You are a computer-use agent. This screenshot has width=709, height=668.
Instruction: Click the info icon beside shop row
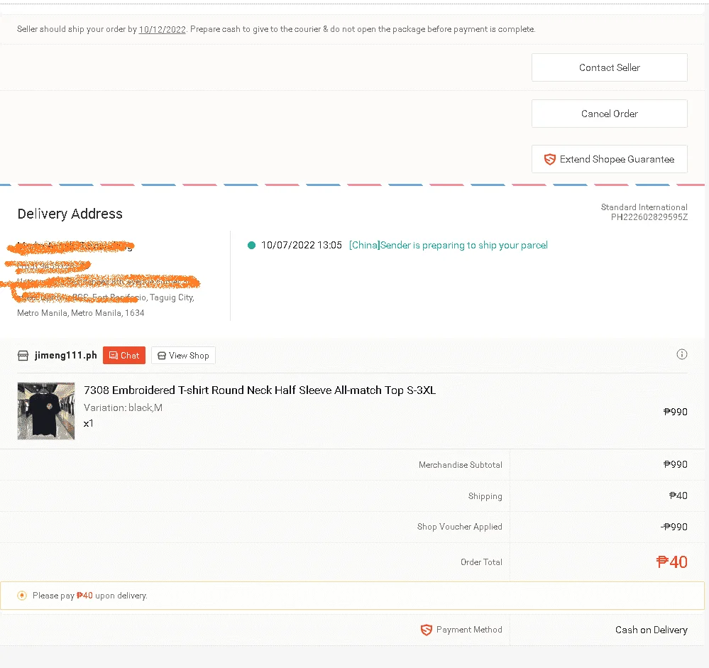coord(681,354)
